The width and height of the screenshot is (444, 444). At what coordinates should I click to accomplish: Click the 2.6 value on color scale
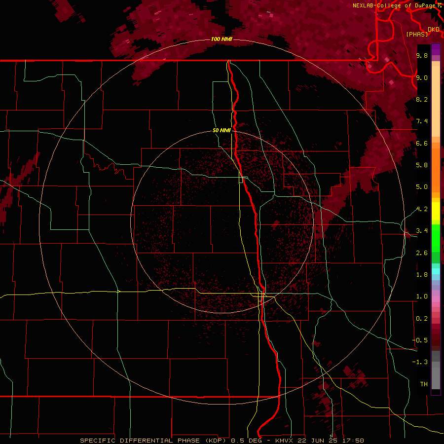tap(422, 253)
